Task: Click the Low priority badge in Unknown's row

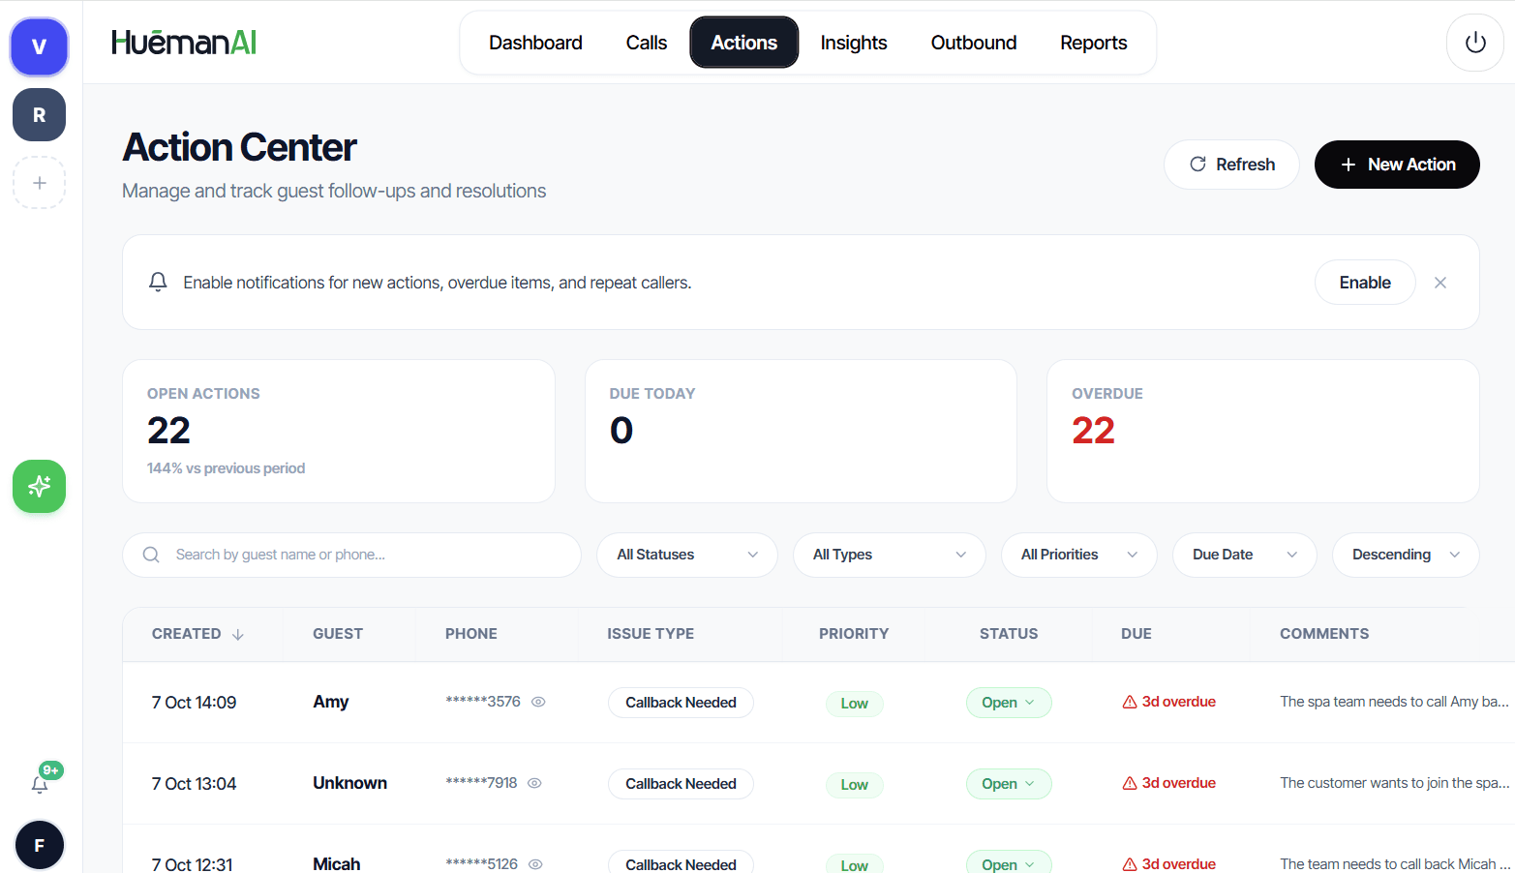Action: tap(855, 785)
